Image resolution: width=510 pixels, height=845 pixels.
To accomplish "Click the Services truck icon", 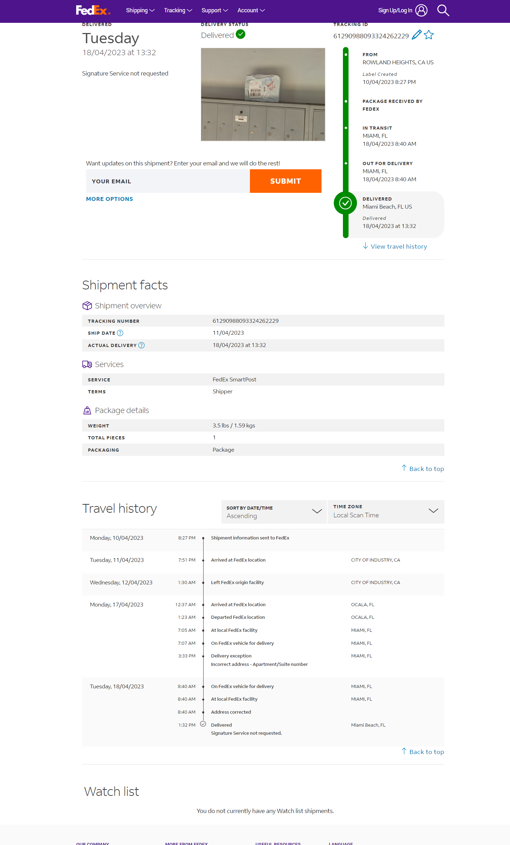I will pos(87,364).
